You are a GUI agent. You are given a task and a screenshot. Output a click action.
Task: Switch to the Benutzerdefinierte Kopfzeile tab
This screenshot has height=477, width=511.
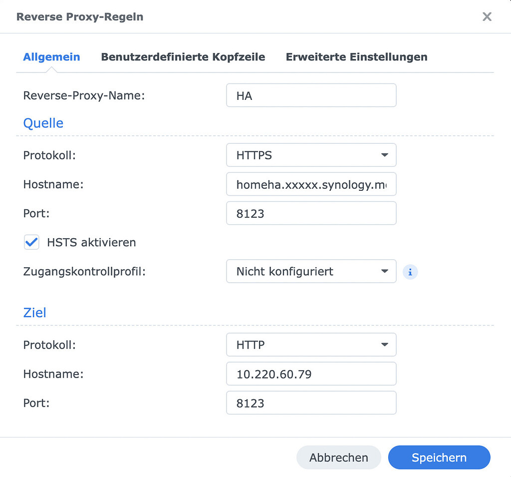click(183, 57)
